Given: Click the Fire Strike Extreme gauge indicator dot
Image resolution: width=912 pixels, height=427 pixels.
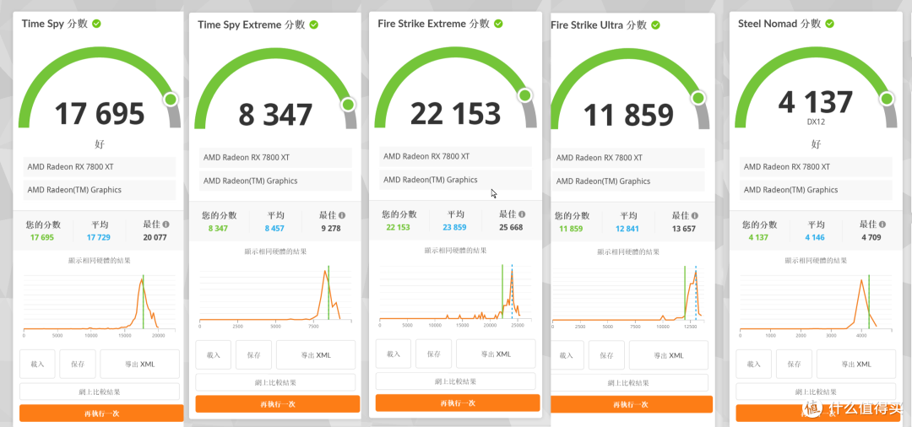Looking at the screenshot, I should pos(525,95).
